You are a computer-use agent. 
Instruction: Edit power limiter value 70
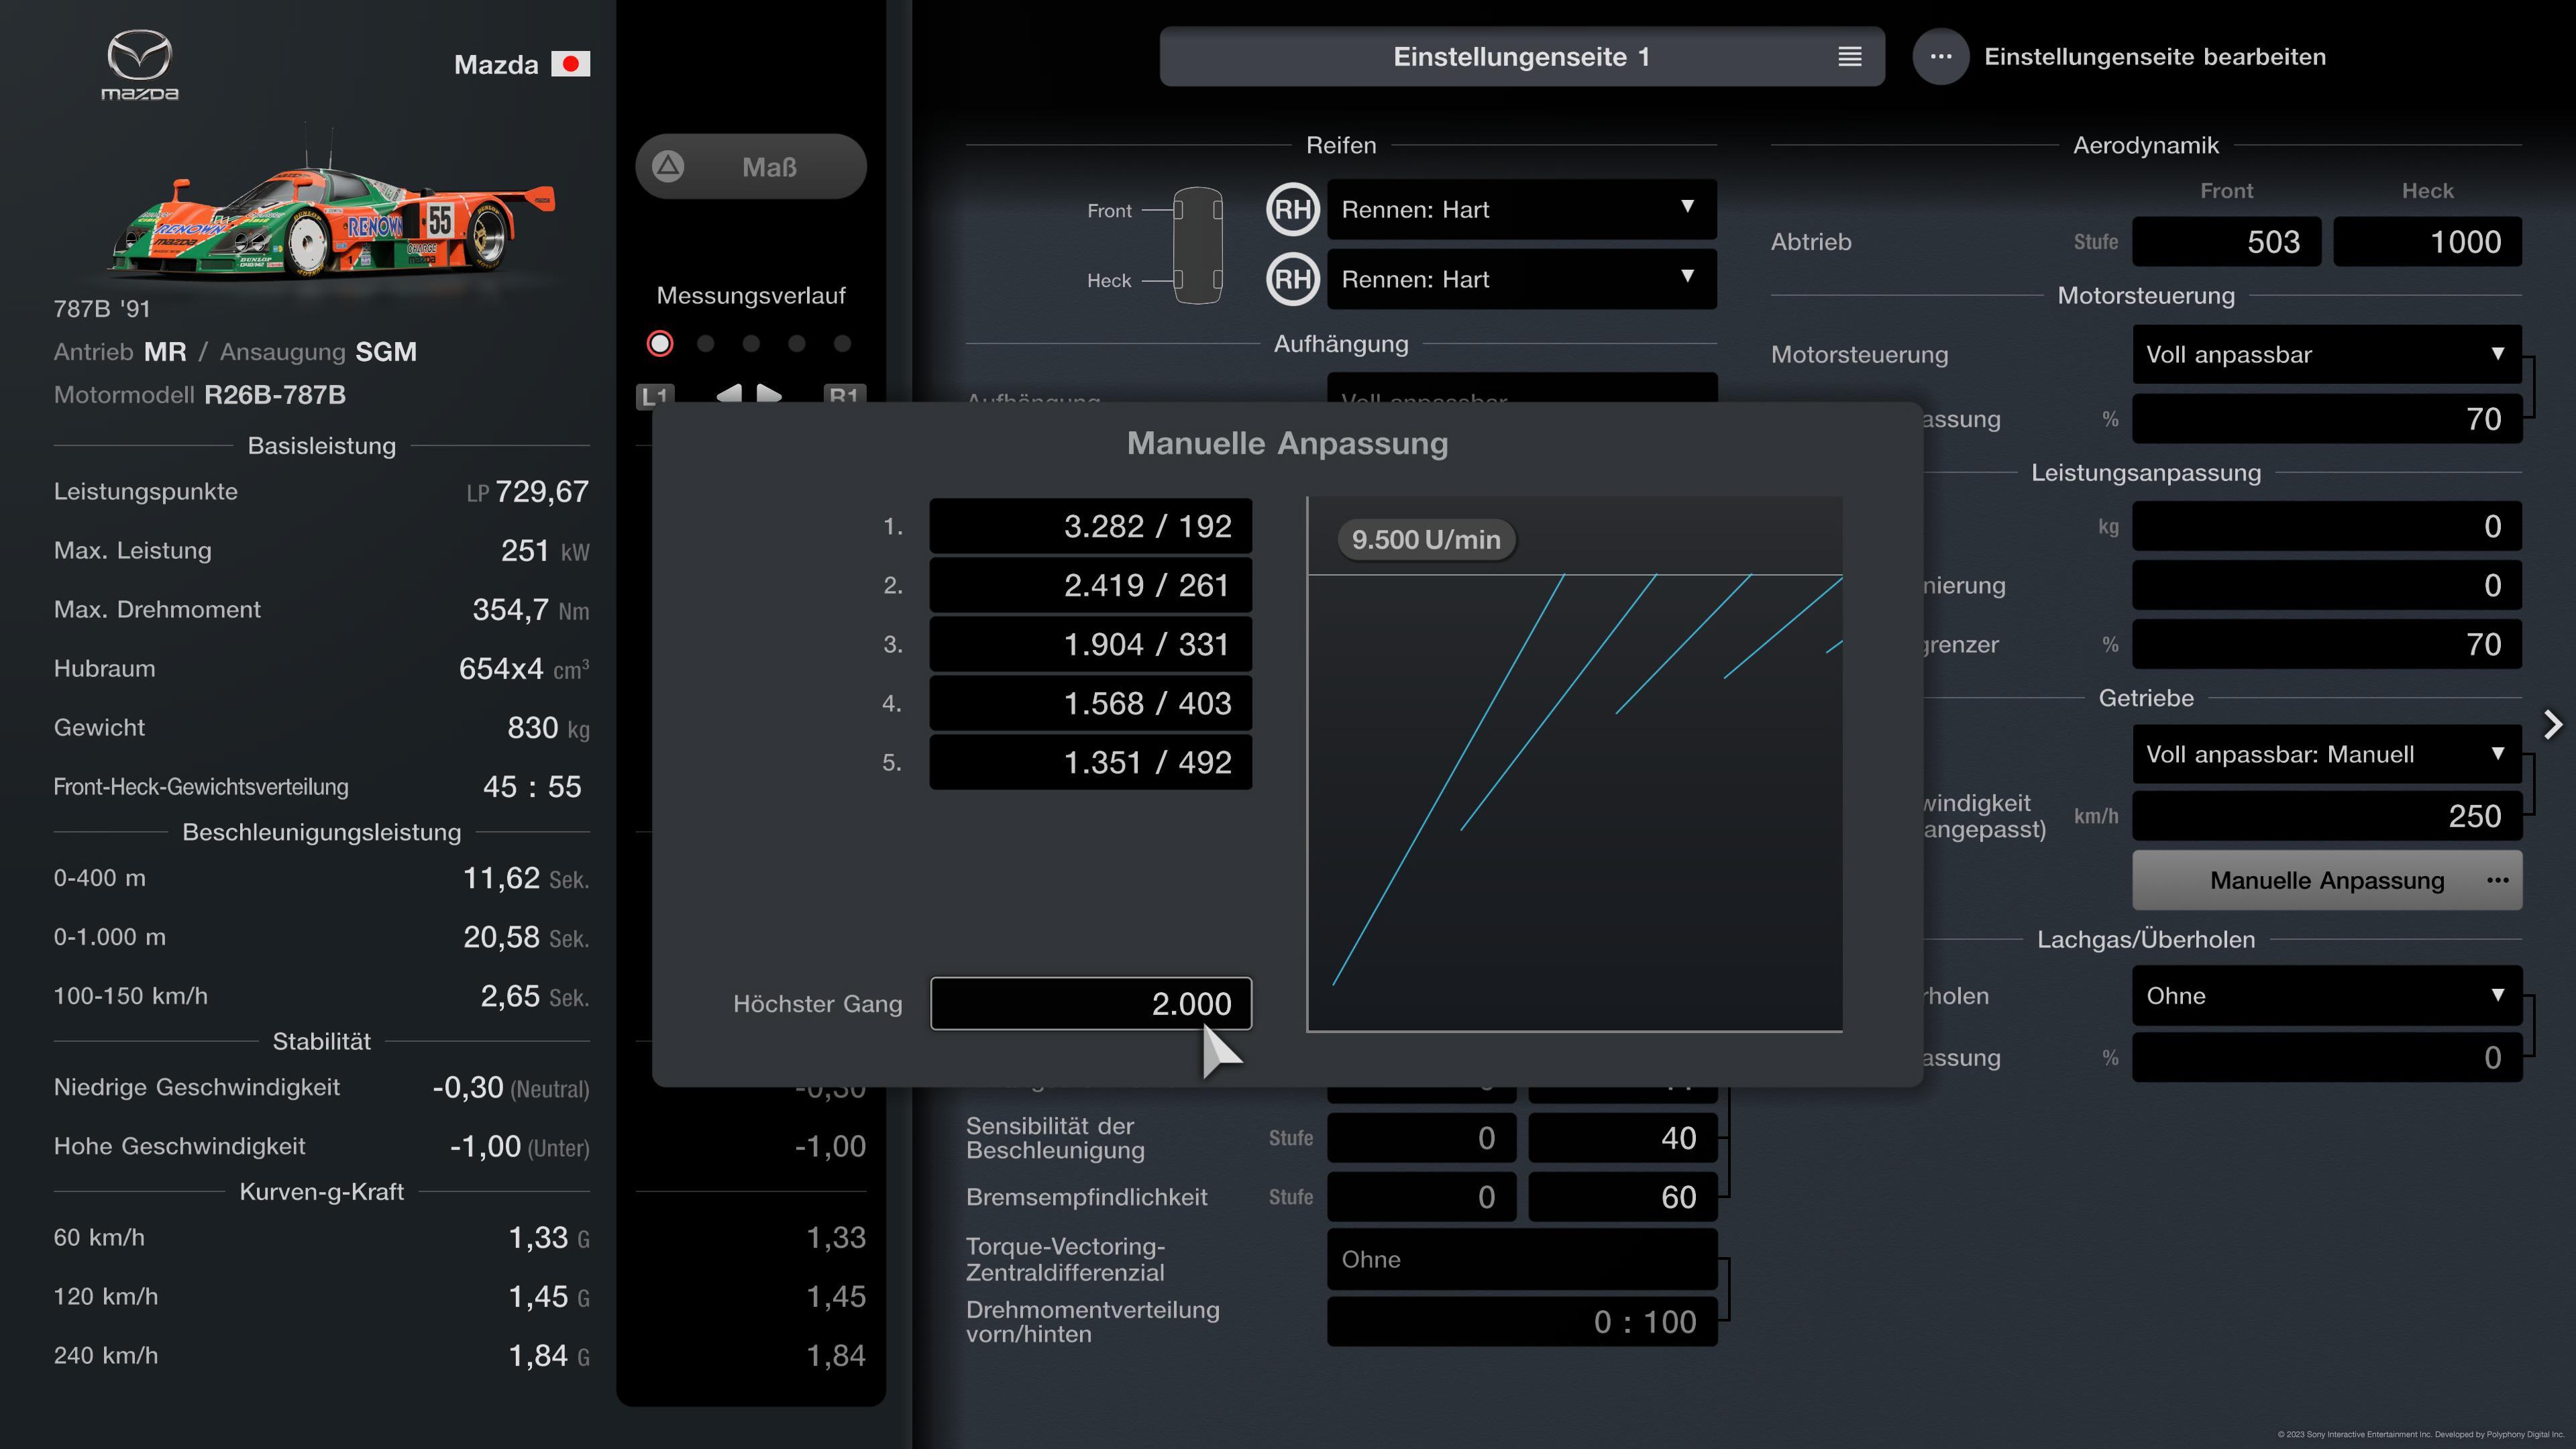tap(2326, 644)
